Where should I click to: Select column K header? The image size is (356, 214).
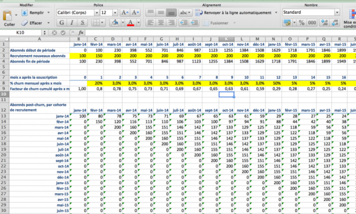[227, 39]
